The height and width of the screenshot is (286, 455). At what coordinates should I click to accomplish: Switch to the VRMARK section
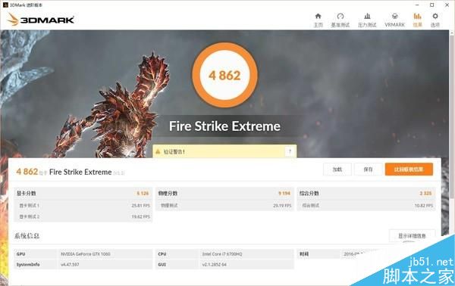pos(394,20)
